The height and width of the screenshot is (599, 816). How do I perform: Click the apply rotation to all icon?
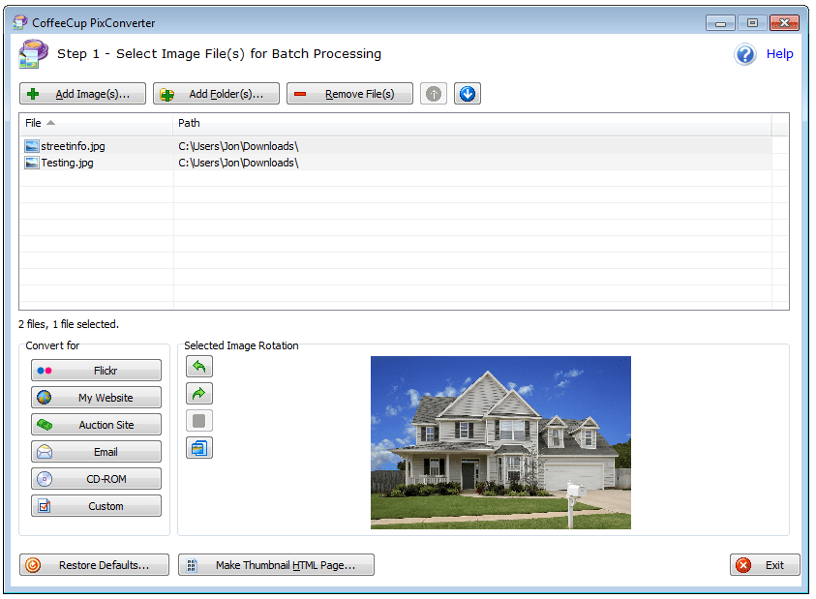(199, 448)
